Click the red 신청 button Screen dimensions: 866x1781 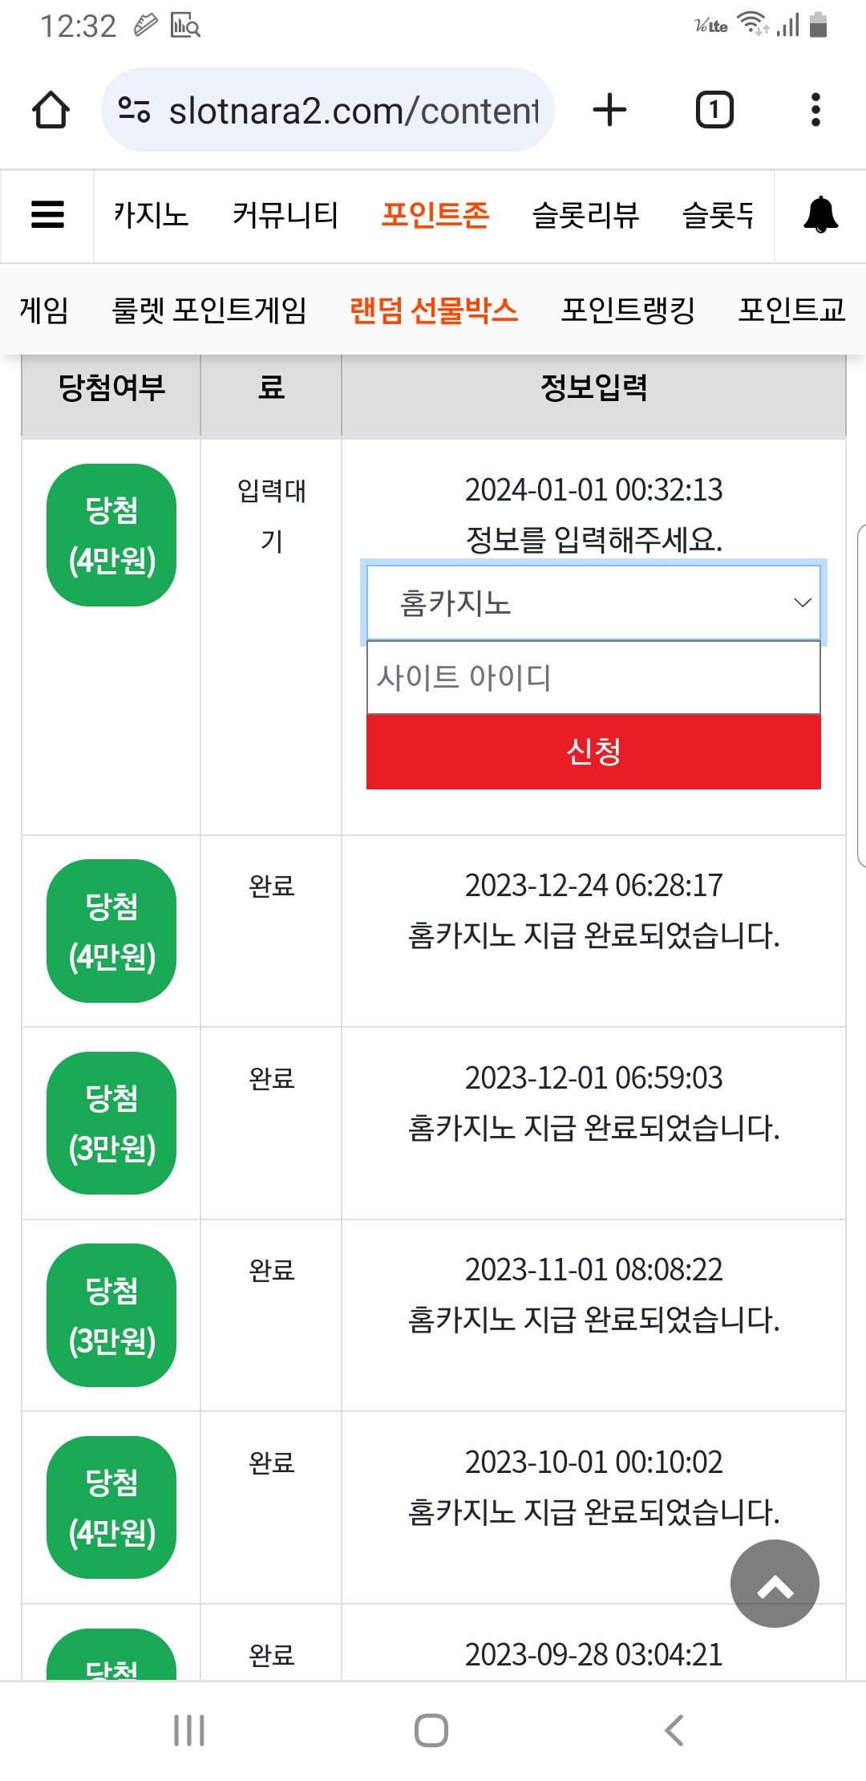(x=593, y=752)
